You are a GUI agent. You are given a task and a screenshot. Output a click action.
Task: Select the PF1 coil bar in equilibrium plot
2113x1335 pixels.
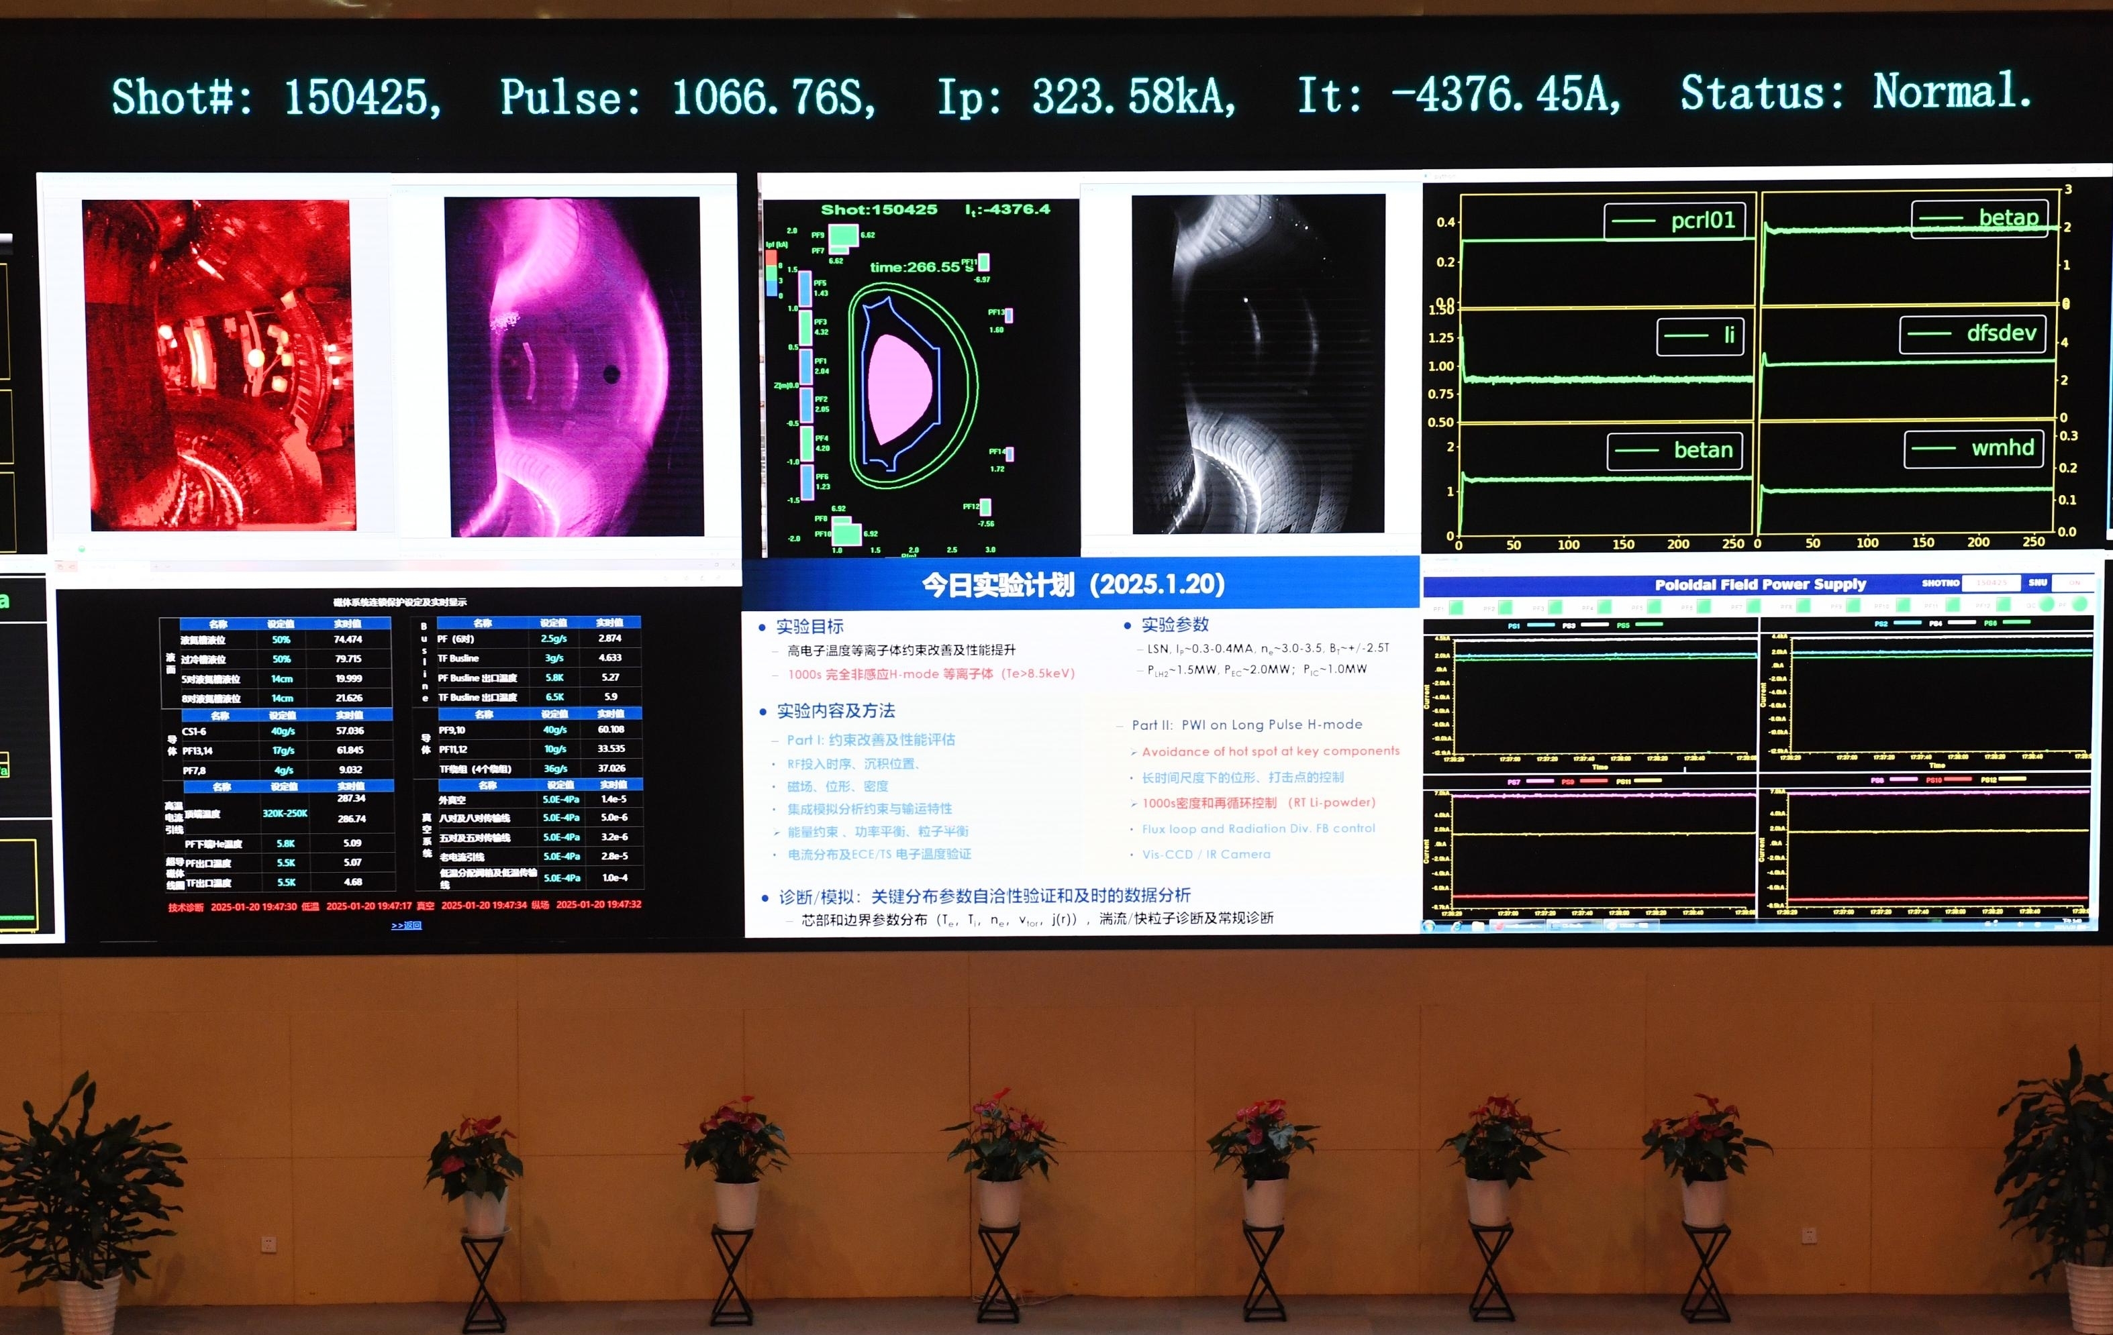click(806, 368)
